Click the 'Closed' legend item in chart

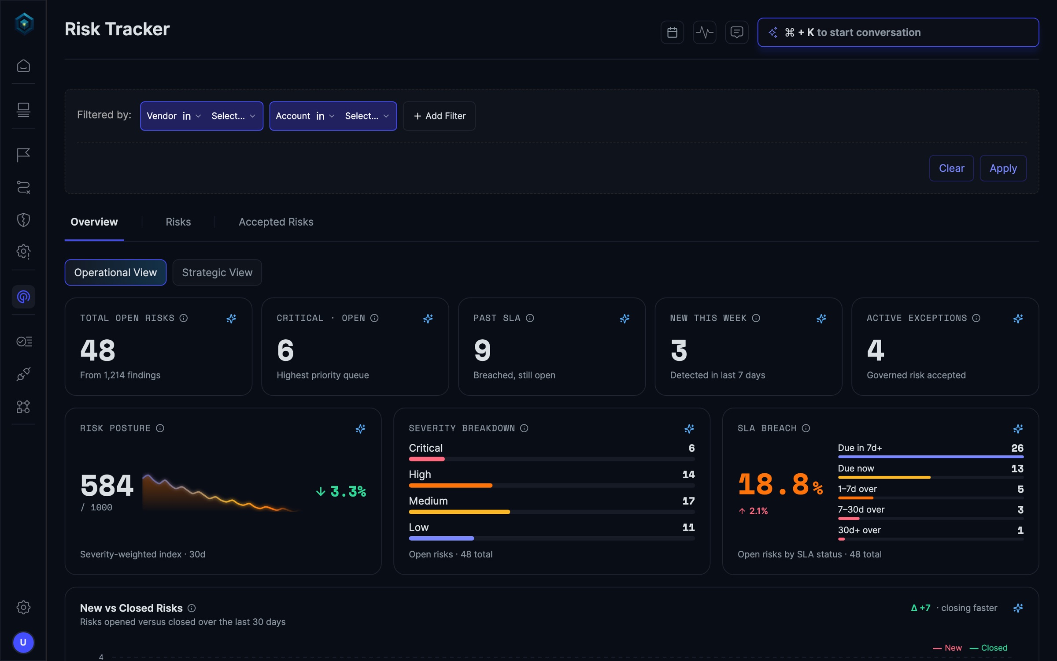pos(989,648)
